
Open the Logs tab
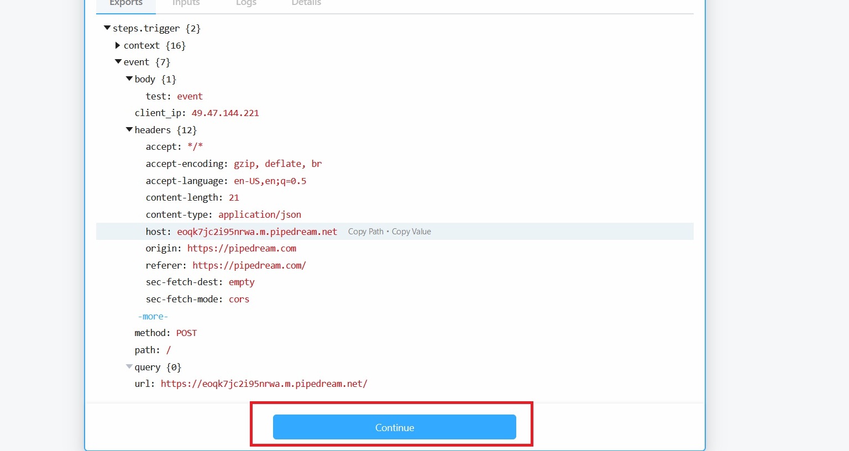tap(246, 3)
